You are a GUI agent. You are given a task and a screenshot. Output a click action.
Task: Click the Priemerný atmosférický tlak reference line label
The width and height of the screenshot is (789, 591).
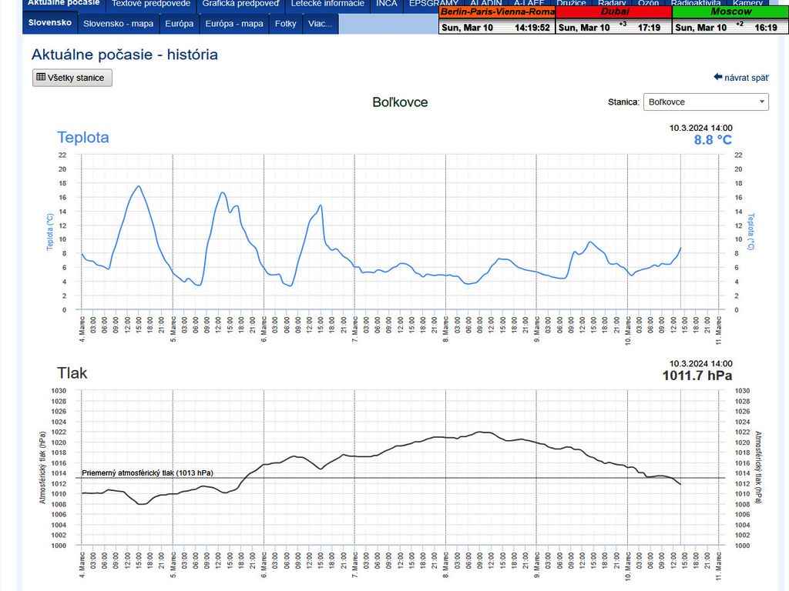click(147, 472)
